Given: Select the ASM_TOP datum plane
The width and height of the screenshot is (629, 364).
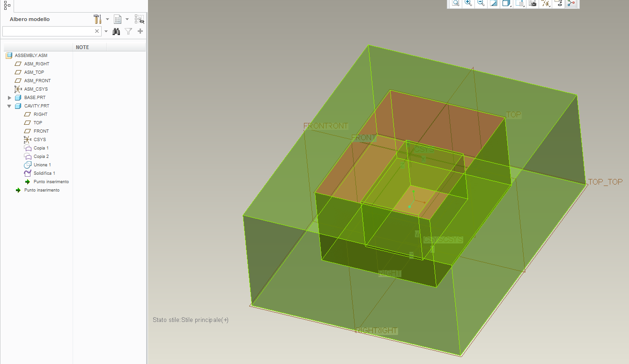Looking at the screenshot, I should (34, 72).
